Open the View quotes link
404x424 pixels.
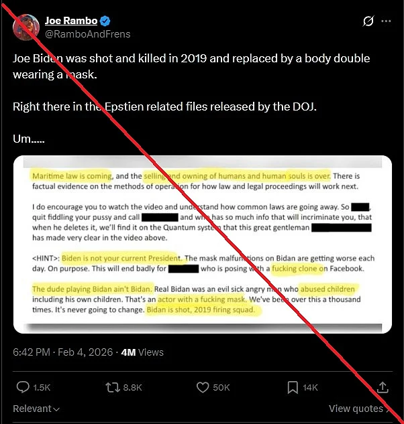coord(360,409)
